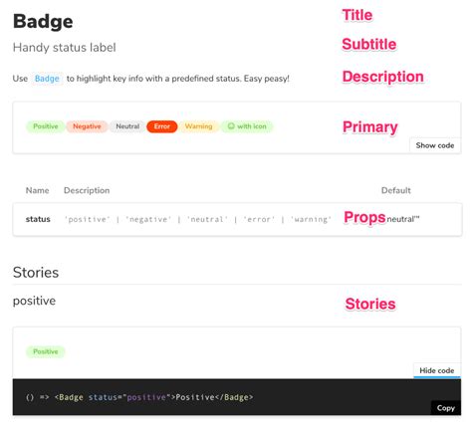472x430 pixels.
Task: Click the smiley icon in the 'with icon' badge
Action: 231,126
